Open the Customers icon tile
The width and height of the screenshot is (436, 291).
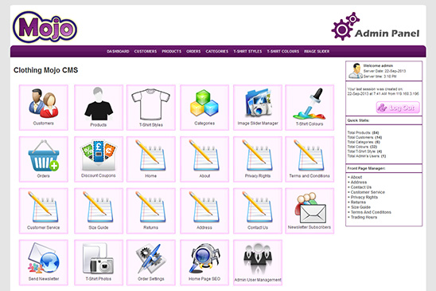44,108
